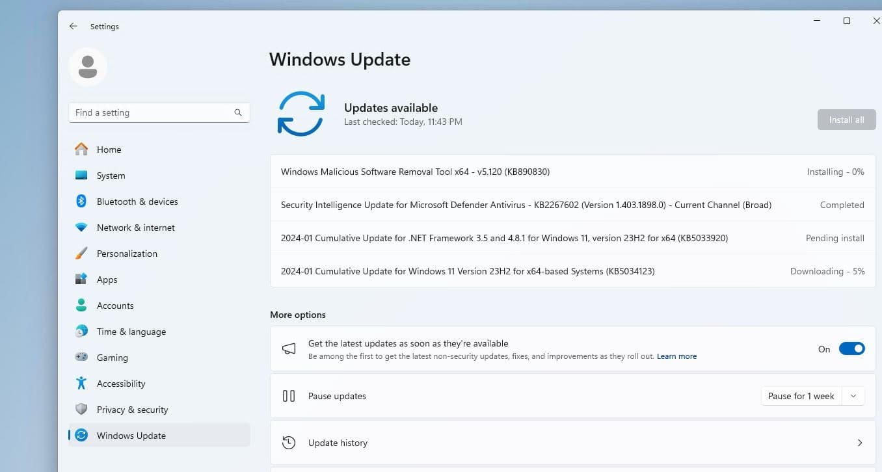Click the Accounts person icon
The image size is (882, 472).
(x=81, y=306)
